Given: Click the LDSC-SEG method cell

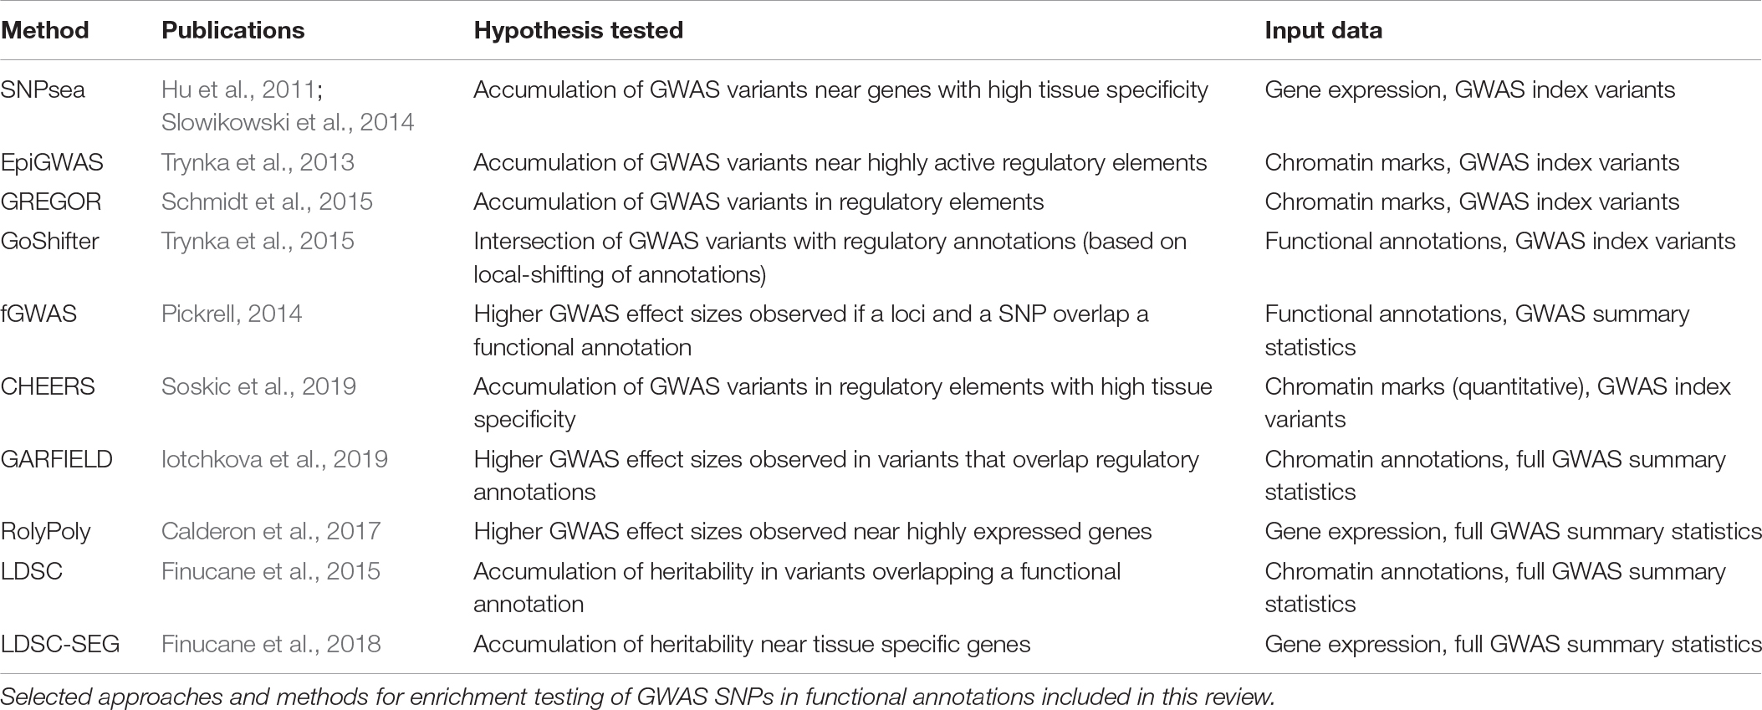Looking at the screenshot, I should tap(60, 644).
